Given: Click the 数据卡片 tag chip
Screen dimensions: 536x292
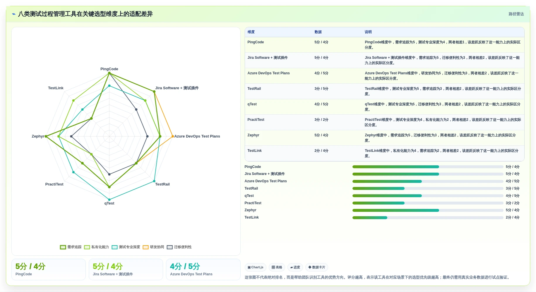Looking at the screenshot, I should coord(316,267).
